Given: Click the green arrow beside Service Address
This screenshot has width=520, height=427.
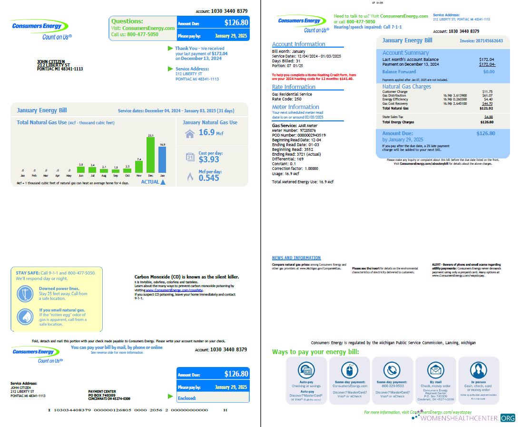Looking at the screenshot, I should pyautogui.click(x=170, y=69).
